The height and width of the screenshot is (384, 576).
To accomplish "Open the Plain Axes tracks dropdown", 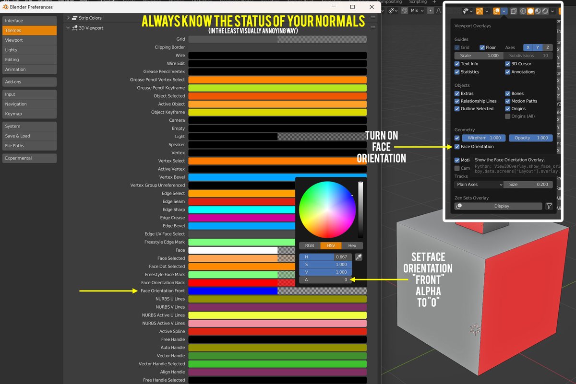I will click(479, 185).
